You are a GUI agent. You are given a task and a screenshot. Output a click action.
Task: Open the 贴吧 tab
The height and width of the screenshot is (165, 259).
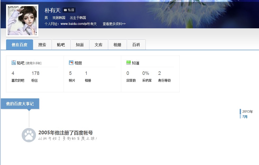tap(61, 45)
